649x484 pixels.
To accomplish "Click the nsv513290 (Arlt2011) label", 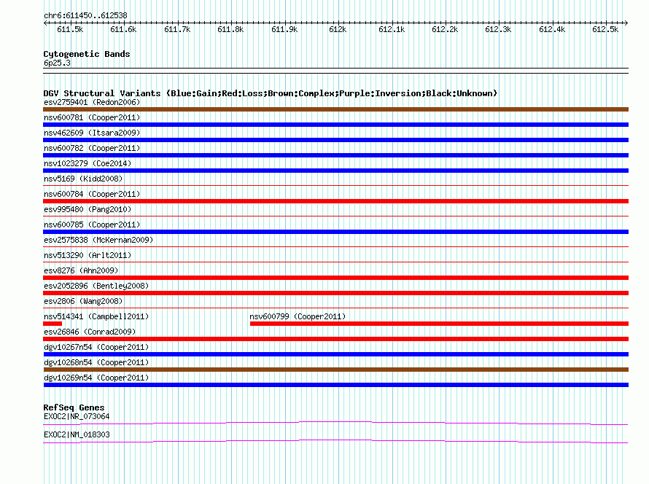I will pyautogui.click(x=88, y=255).
